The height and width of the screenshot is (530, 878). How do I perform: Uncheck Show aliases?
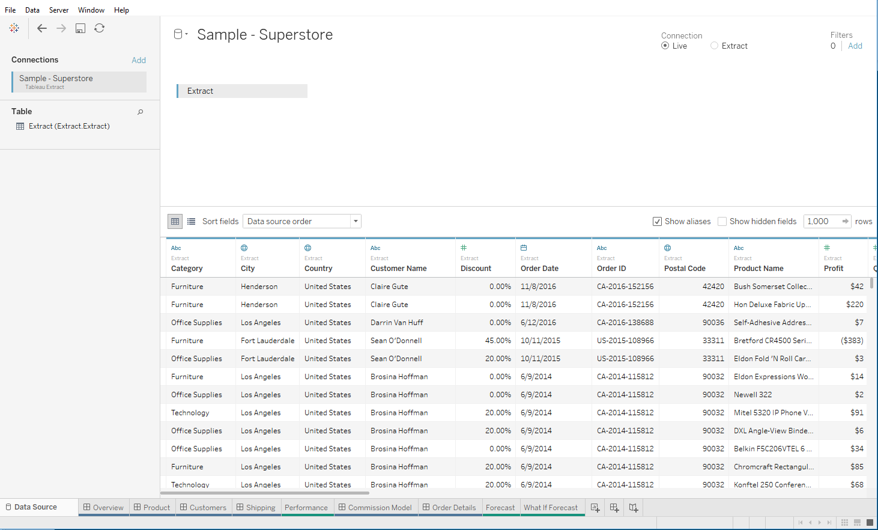[657, 221]
